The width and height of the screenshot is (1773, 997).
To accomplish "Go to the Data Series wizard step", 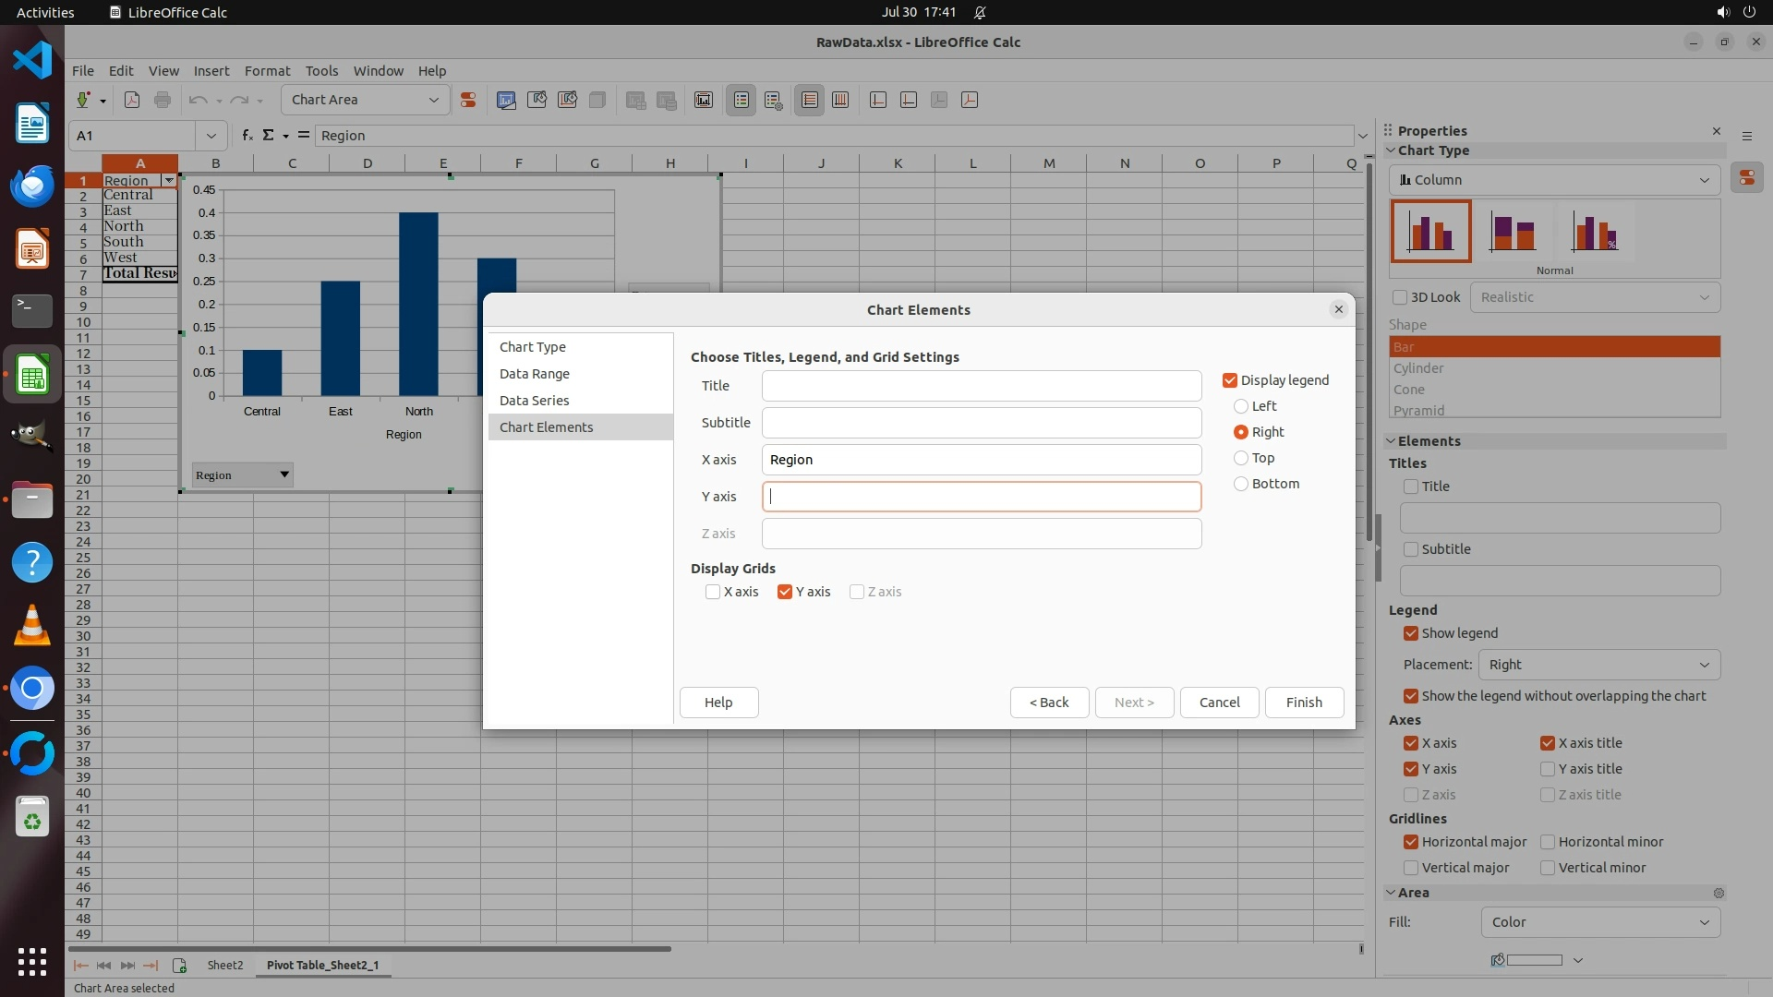I will tap(534, 401).
